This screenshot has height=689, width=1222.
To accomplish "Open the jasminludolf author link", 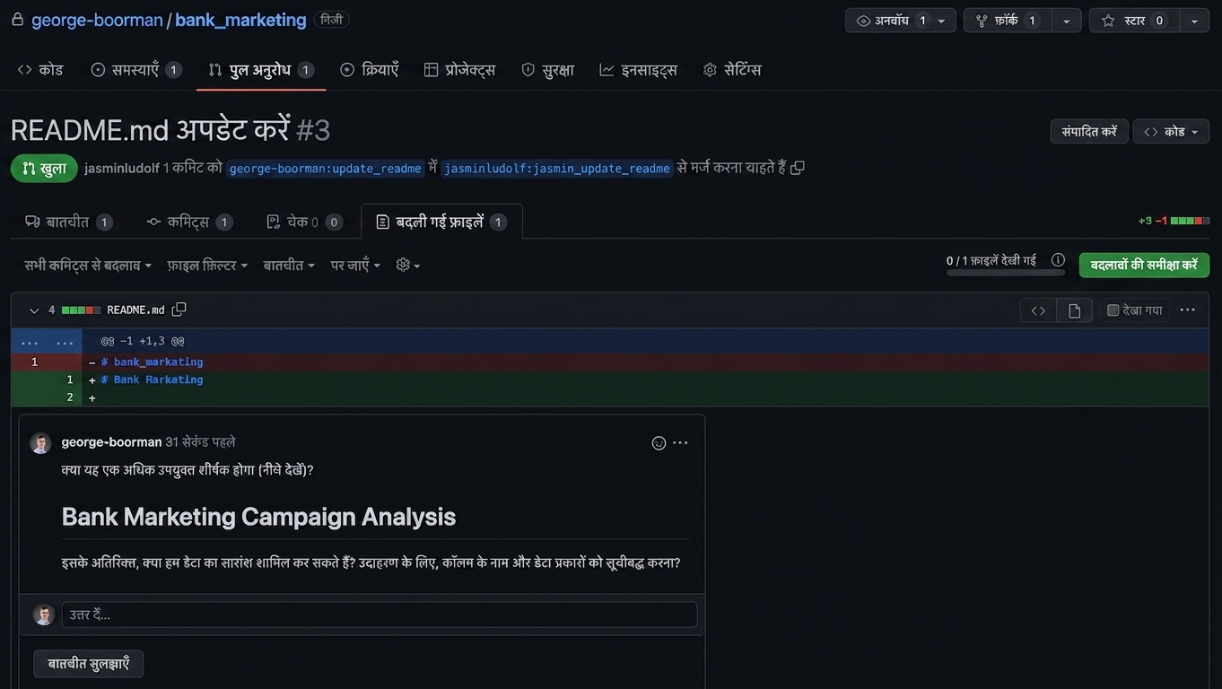I will pyautogui.click(x=122, y=168).
